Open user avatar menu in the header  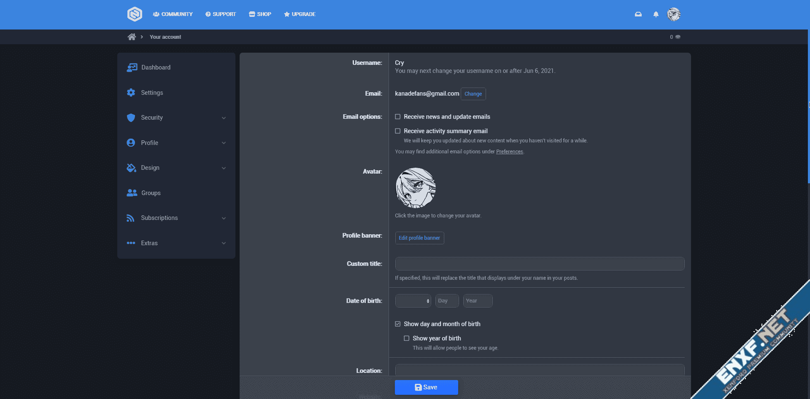coord(674,14)
